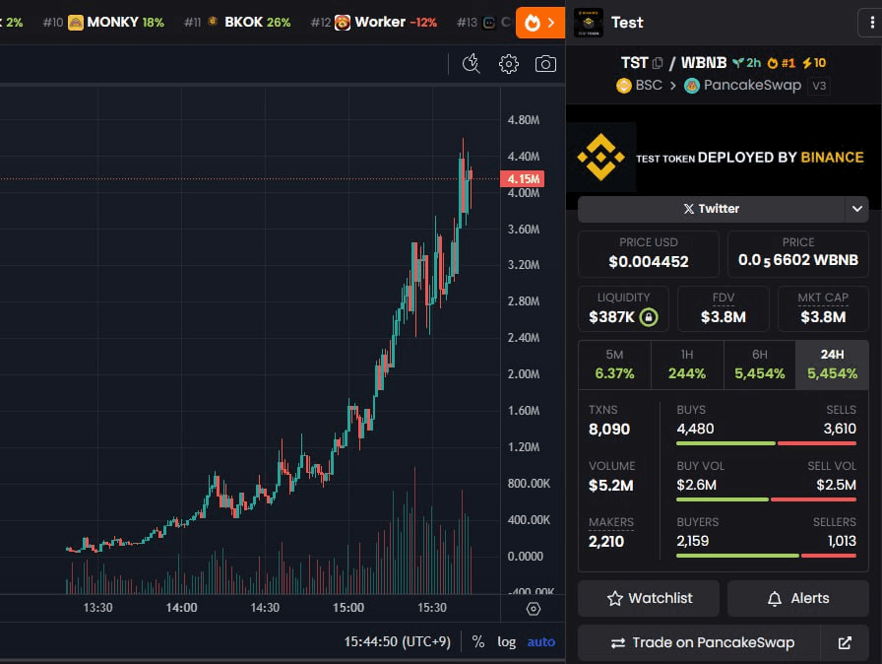Viewport: 882px width, 664px height.
Task: Switch to the 24H stats tab
Action: tap(832, 365)
